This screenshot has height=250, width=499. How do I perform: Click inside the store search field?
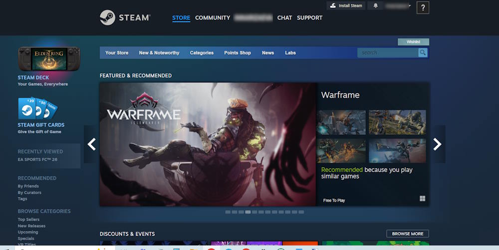click(388, 52)
